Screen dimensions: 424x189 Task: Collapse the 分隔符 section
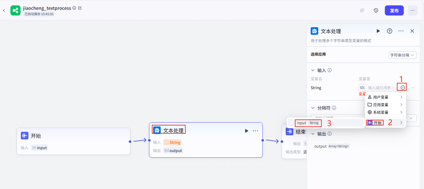click(x=313, y=108)
